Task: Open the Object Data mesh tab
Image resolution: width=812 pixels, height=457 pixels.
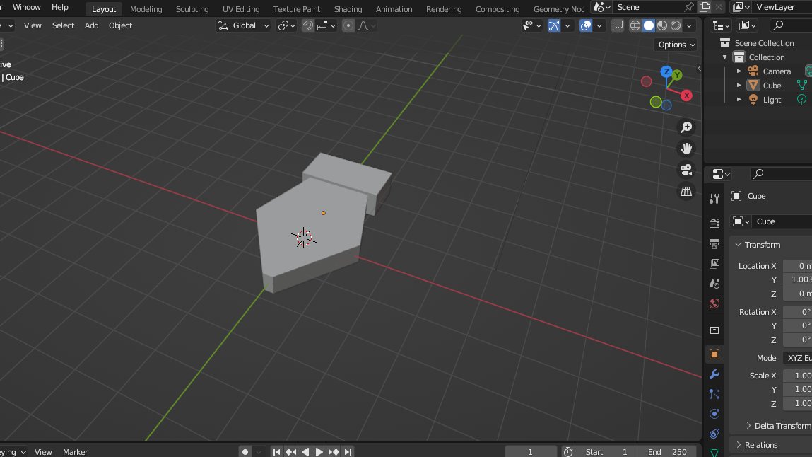Action: coord(714,452)
